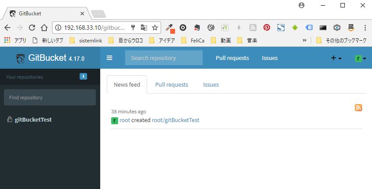Click the lightning bolt extension icon
This screenshot has height=189, width=372.
click(239, 28)
